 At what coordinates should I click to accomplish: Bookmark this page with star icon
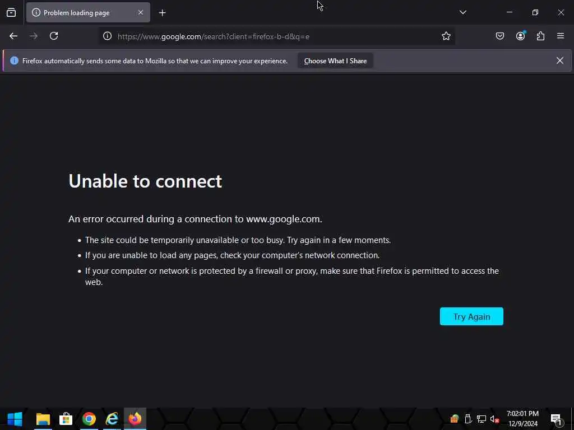coord(446,36)
